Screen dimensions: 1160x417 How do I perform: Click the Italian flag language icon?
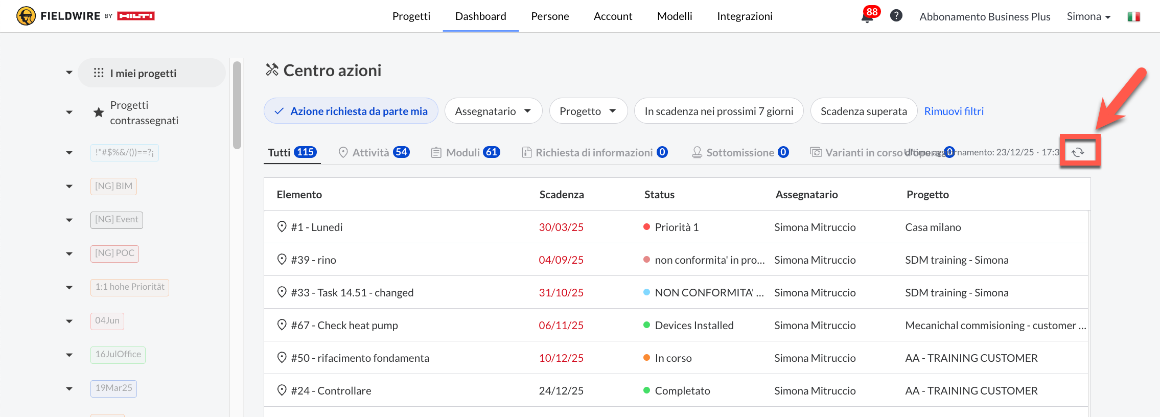[x=1133, y=17]
